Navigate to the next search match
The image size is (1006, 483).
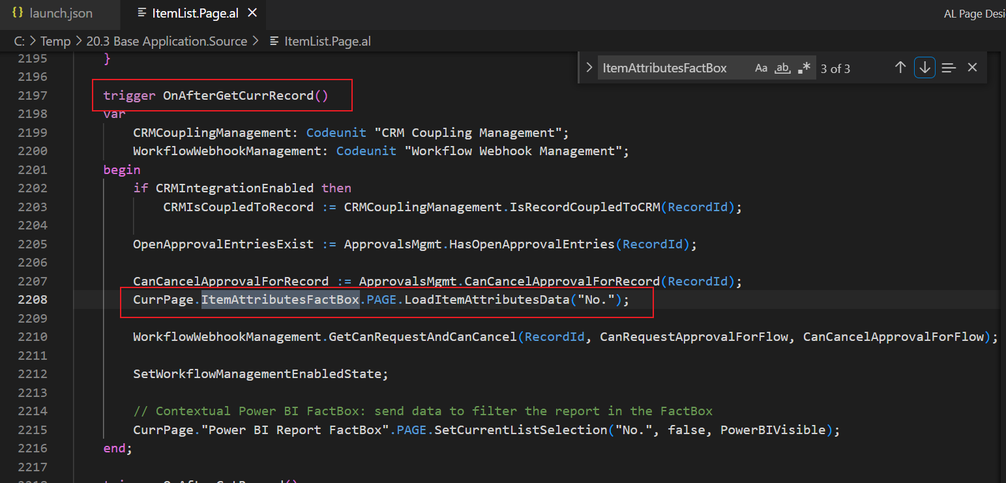925,67
